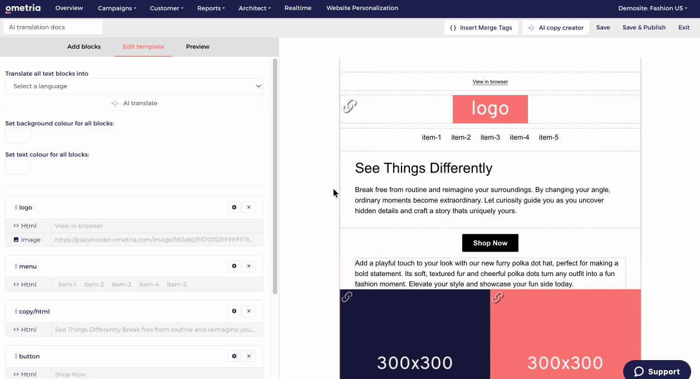Click copy/html block Html text field

point(156,329)
